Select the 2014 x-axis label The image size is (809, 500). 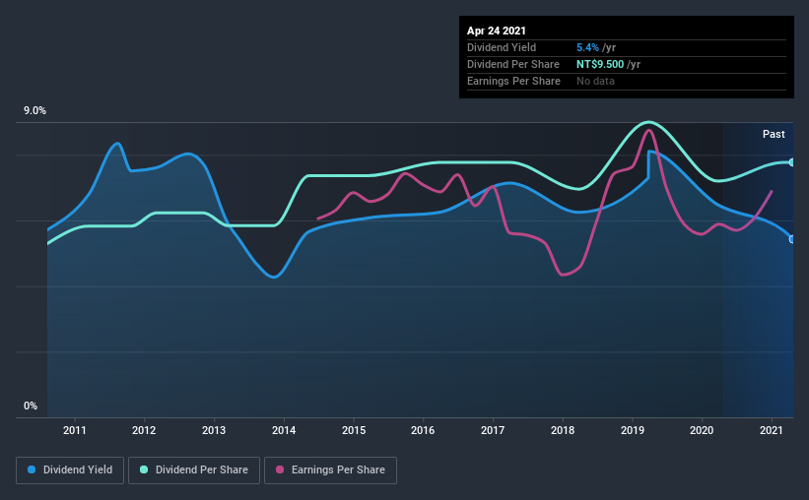click(284, 430)
